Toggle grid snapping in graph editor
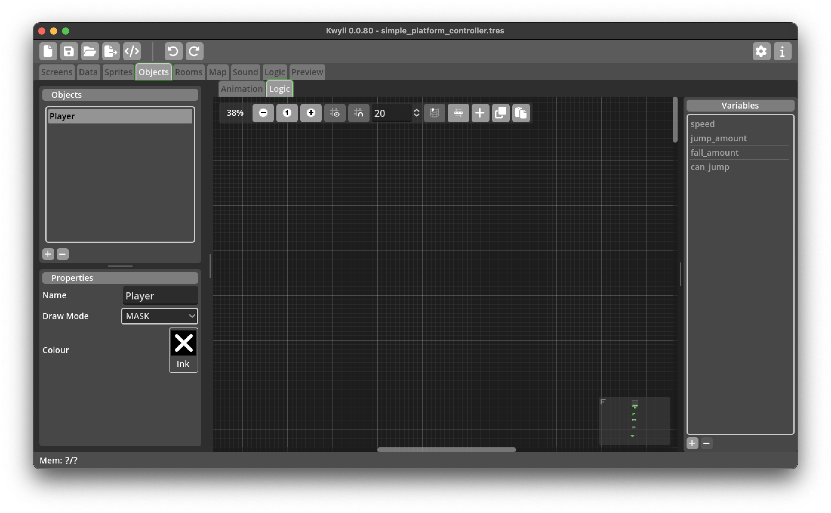831x513 pixels. 358,113
